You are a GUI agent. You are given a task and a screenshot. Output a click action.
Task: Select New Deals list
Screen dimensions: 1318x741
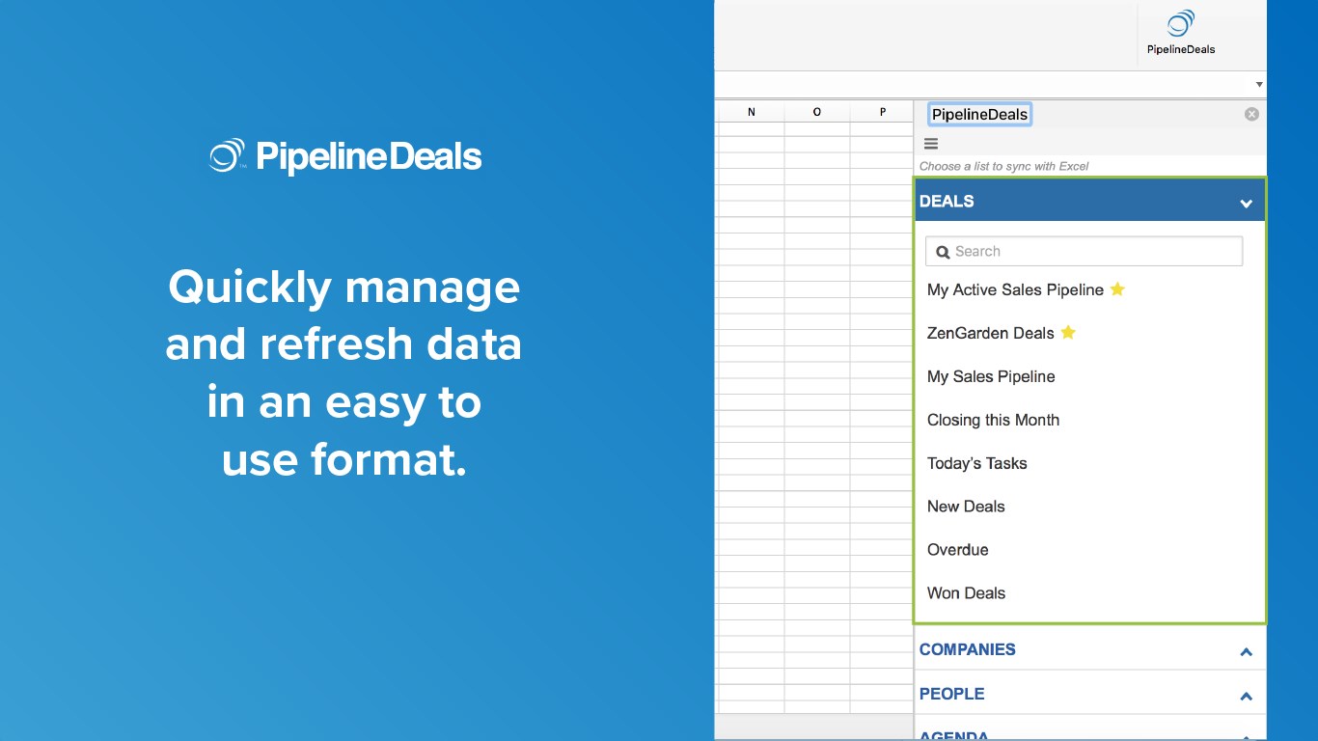pos(966,507)
